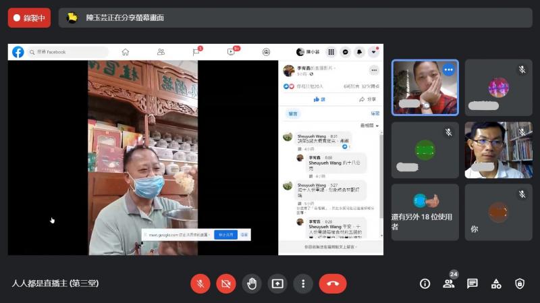Open the Facebook menu grid icon
Screen dimensions: 540x303
click(331, 52)
